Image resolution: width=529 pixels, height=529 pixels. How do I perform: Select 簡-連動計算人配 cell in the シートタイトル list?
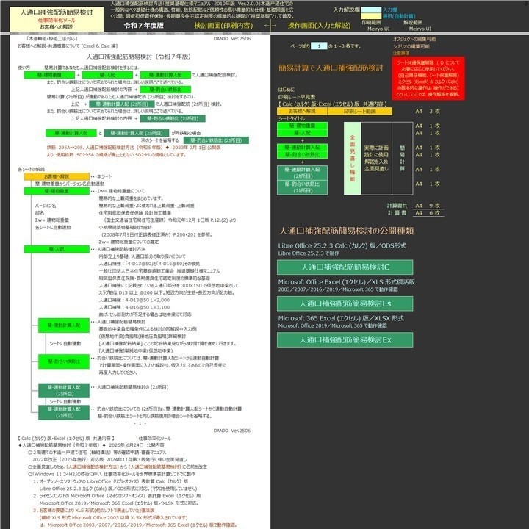click(x=302, y=148)
